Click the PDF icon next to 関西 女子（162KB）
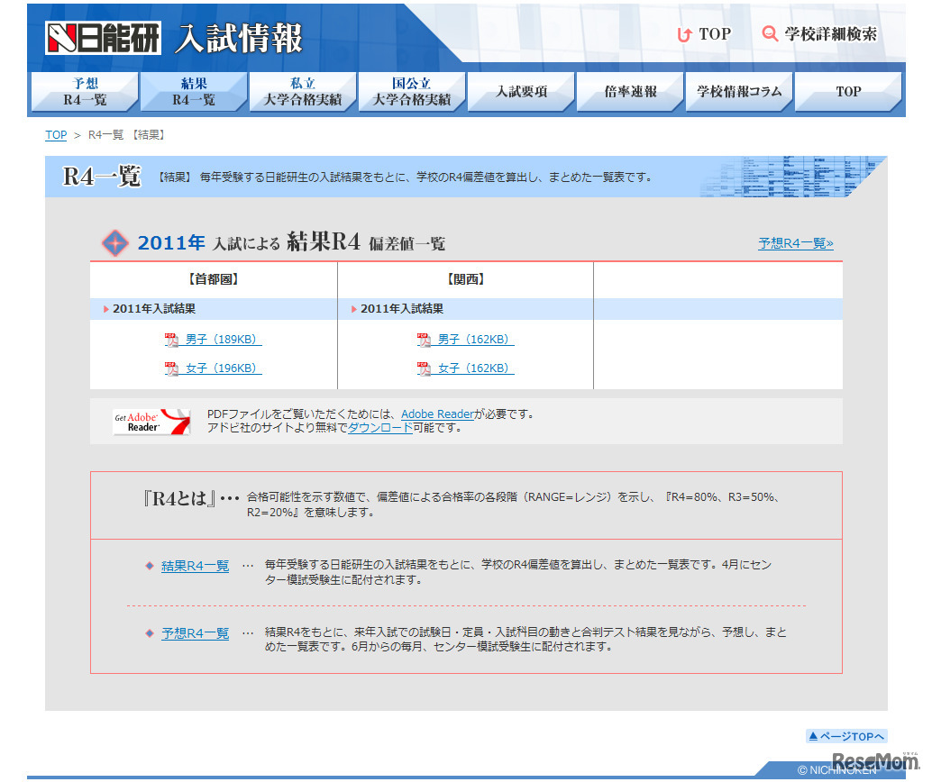 pyautogui.click(x=423, y=368)
